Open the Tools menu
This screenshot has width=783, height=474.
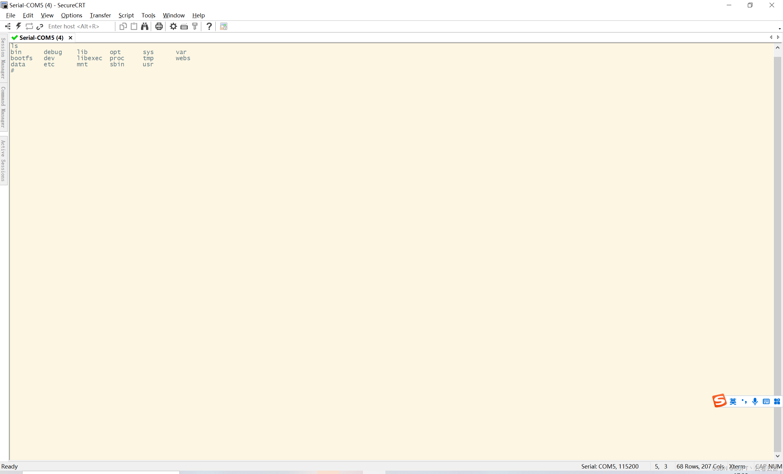pos(148,15)
